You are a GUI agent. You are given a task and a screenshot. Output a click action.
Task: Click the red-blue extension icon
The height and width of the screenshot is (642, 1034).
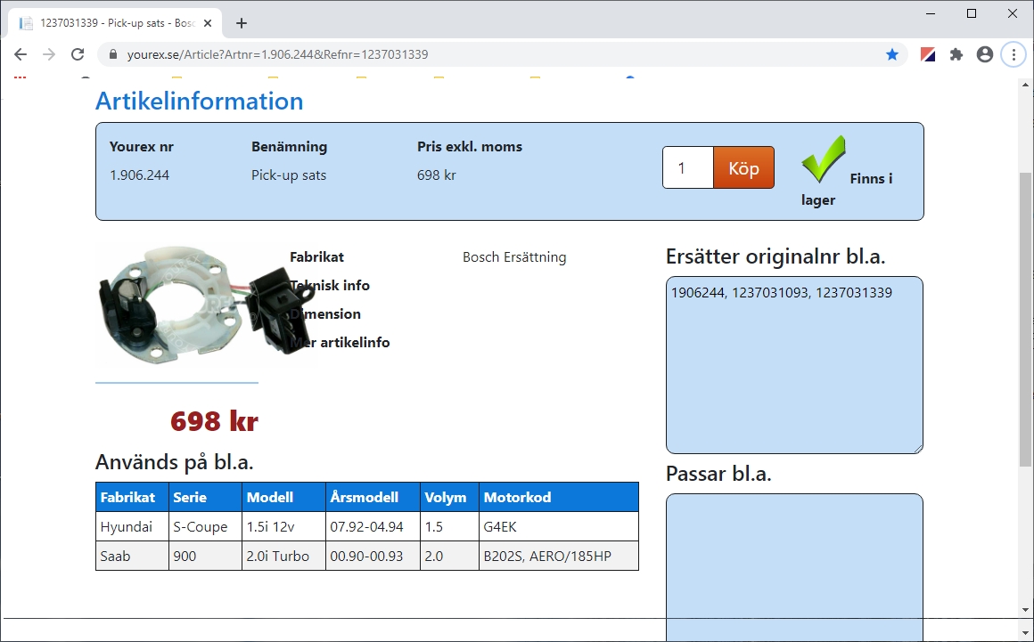click(928, 54)
